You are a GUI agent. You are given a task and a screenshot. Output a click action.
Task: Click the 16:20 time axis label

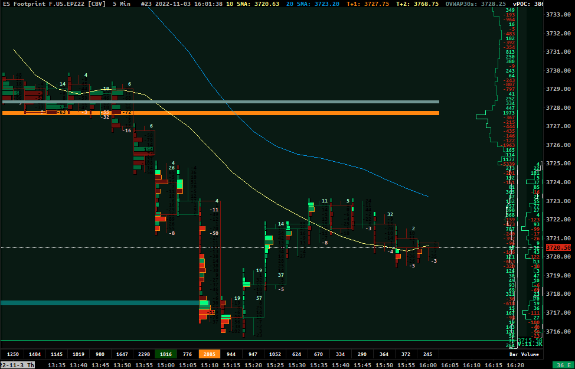515,365
